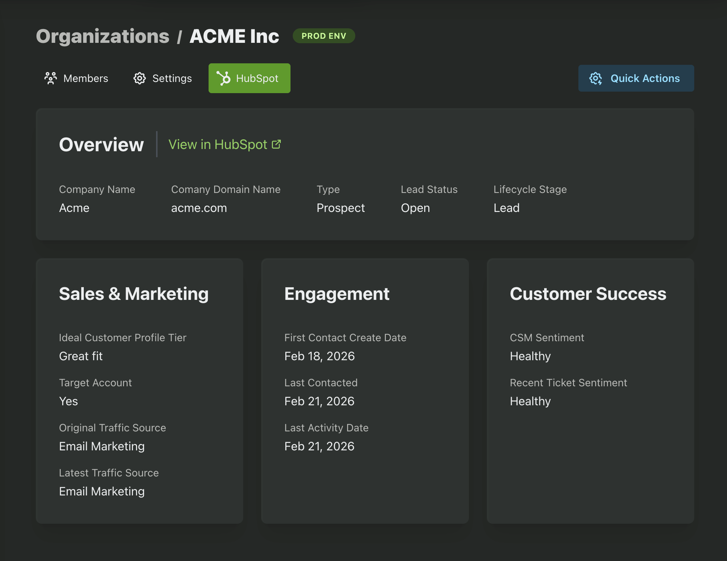Image resolution: width=727 pixels, height=561 pixels.
Task: Select the acme.com domain value
Action: coord(199,208)
